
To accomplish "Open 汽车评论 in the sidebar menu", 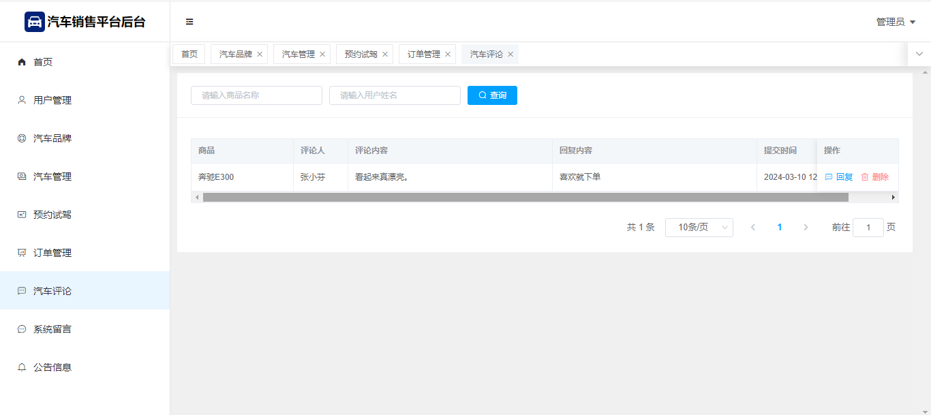I will pyautogui.click(x=85, y=291).
